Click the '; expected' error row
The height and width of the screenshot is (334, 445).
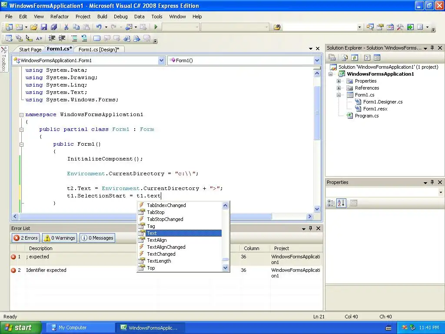(166, 259)
